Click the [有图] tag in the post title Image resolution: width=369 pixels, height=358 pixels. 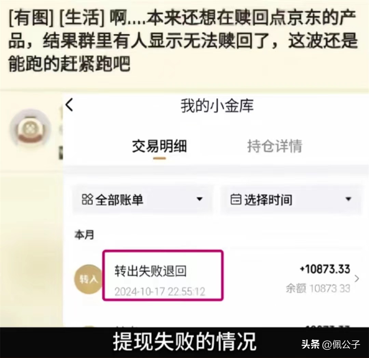click(x=31, y=18)
